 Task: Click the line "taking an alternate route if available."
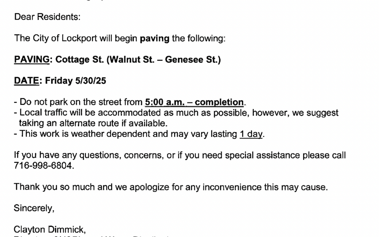tap(93, 123)
